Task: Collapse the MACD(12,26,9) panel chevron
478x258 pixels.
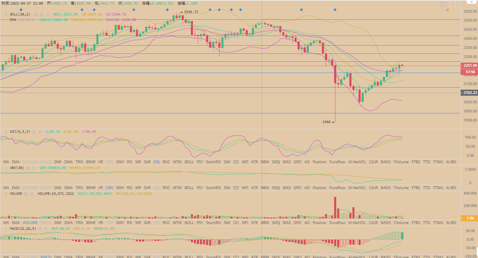Action: [6, 229]
